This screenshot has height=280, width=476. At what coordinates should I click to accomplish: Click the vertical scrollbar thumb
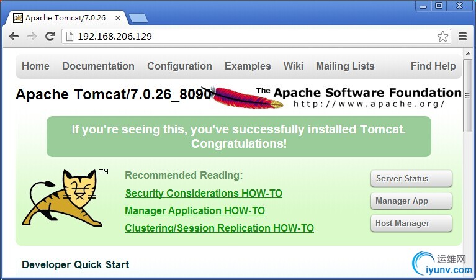pyautogui.click(x=468, y=96)
